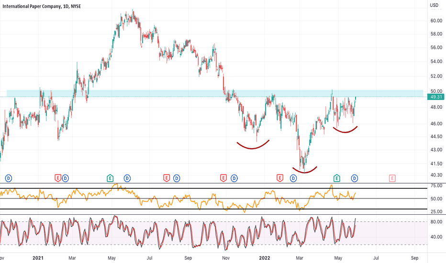Click the 75.00 RSI scale label
Image resolution: width=446 pixels, height=263 pixels.
(x=436, y=186)
